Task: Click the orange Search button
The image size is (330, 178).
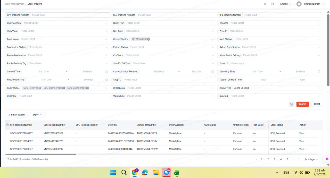Action: point(303,104)
